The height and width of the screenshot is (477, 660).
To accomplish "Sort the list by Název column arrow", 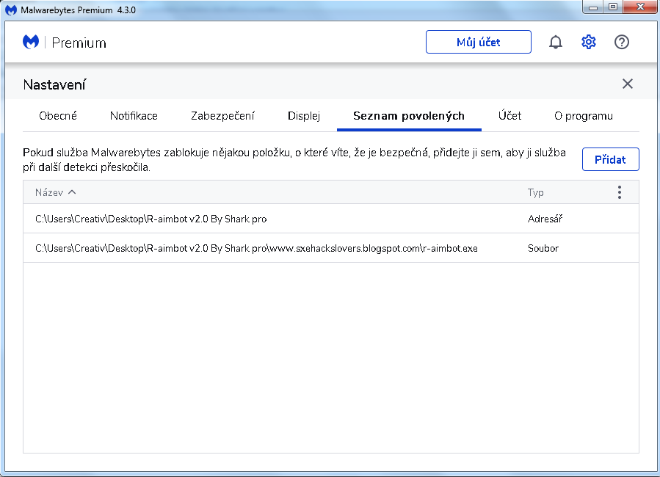I will [x=72, y=192].
